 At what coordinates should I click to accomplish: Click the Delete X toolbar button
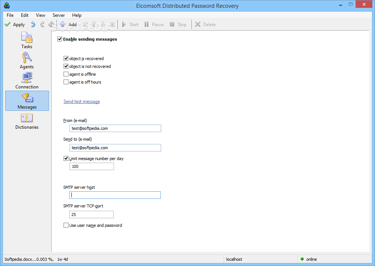tap(205, 24)
